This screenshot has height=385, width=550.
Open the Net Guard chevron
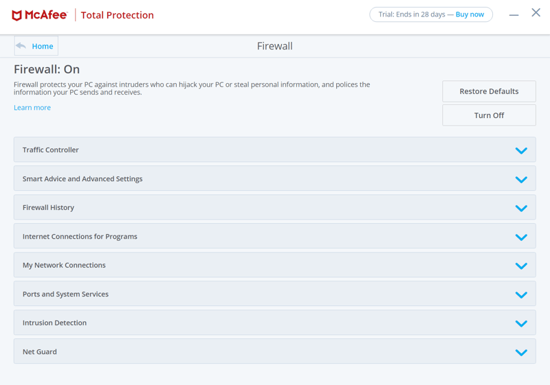tap(521, 353)
